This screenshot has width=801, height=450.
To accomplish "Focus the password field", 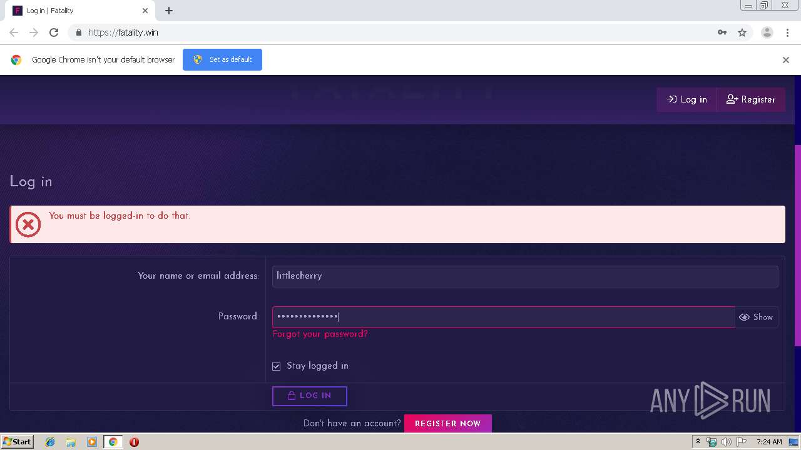I will pos(504,317).
